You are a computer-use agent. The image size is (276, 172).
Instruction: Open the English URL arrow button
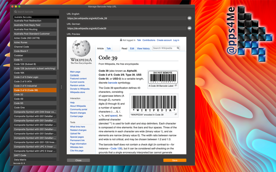click(189, 18)
